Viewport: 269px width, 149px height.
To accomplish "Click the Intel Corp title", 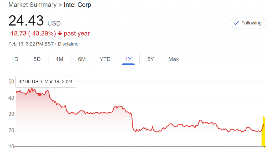I will (x=77, y=5).
